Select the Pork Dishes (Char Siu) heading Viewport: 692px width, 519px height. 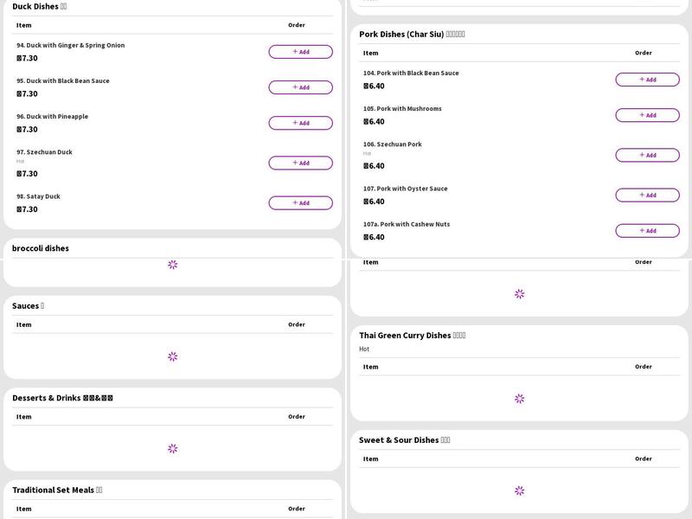[412, 34]
